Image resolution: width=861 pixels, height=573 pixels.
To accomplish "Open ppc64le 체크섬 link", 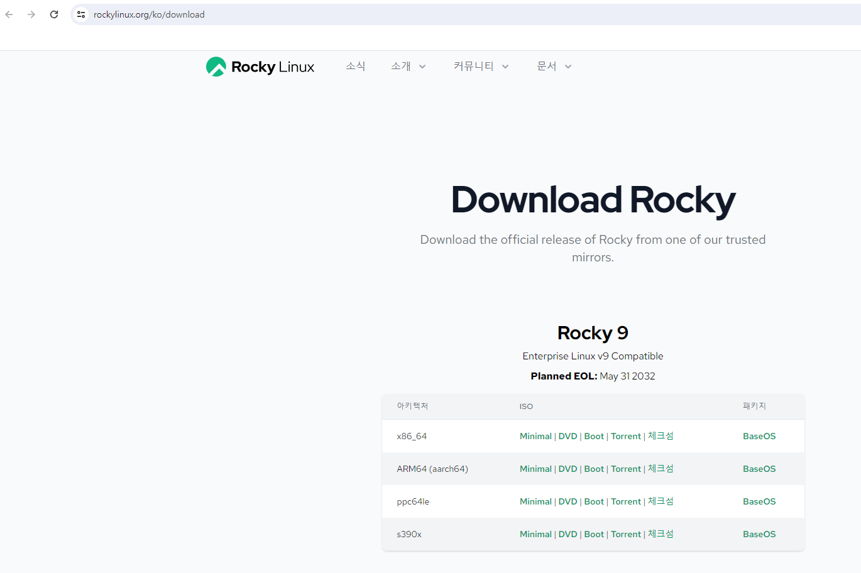I will (x=661, y=501).
